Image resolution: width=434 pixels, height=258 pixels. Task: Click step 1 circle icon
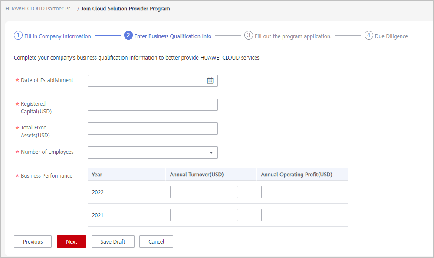(18, 36)
